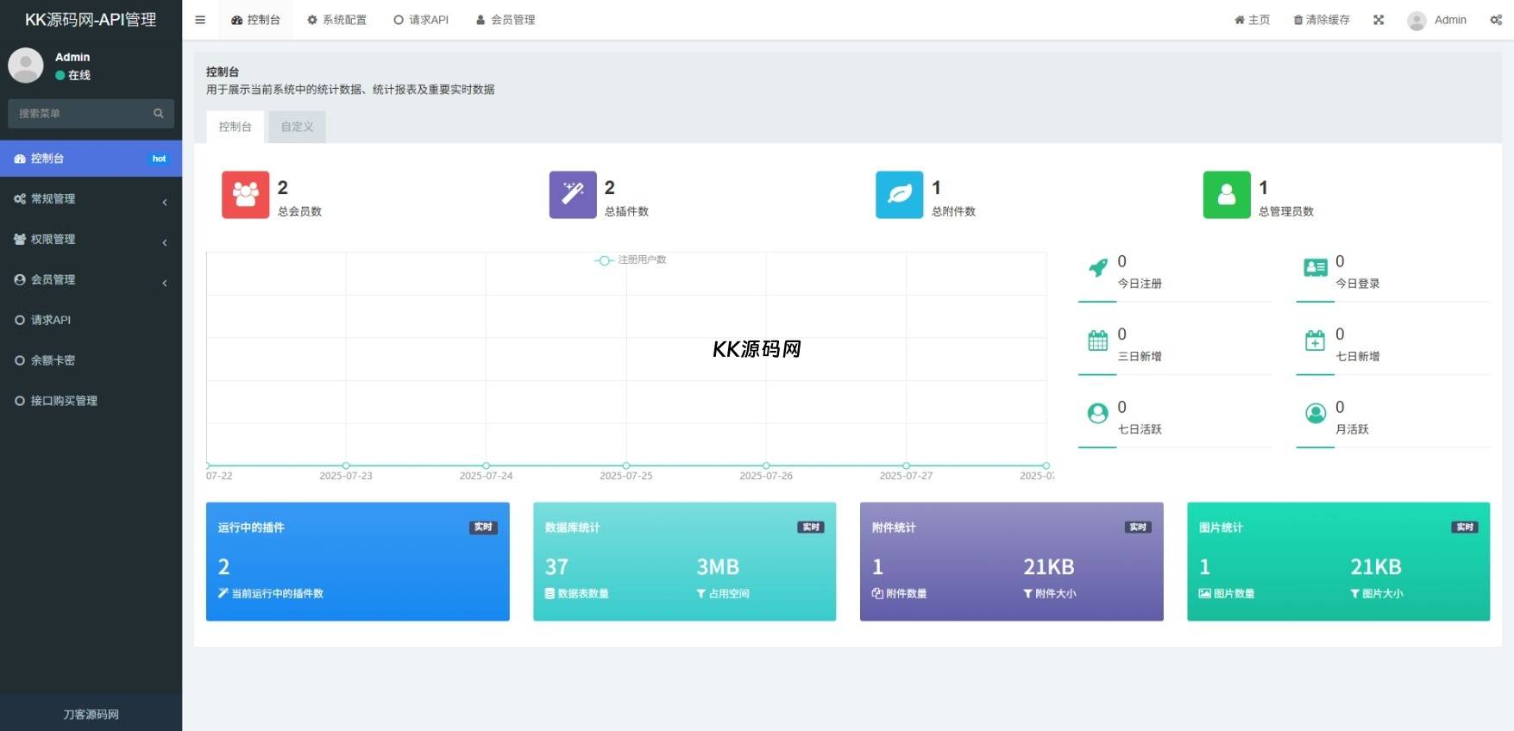
Task: Click the hot badge on sidebar 控制台
Action: coord(159,159)
